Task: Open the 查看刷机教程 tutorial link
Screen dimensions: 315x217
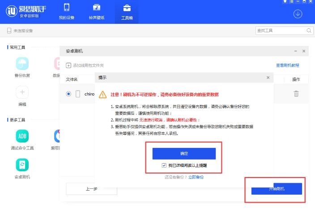Action: point(287,65)
